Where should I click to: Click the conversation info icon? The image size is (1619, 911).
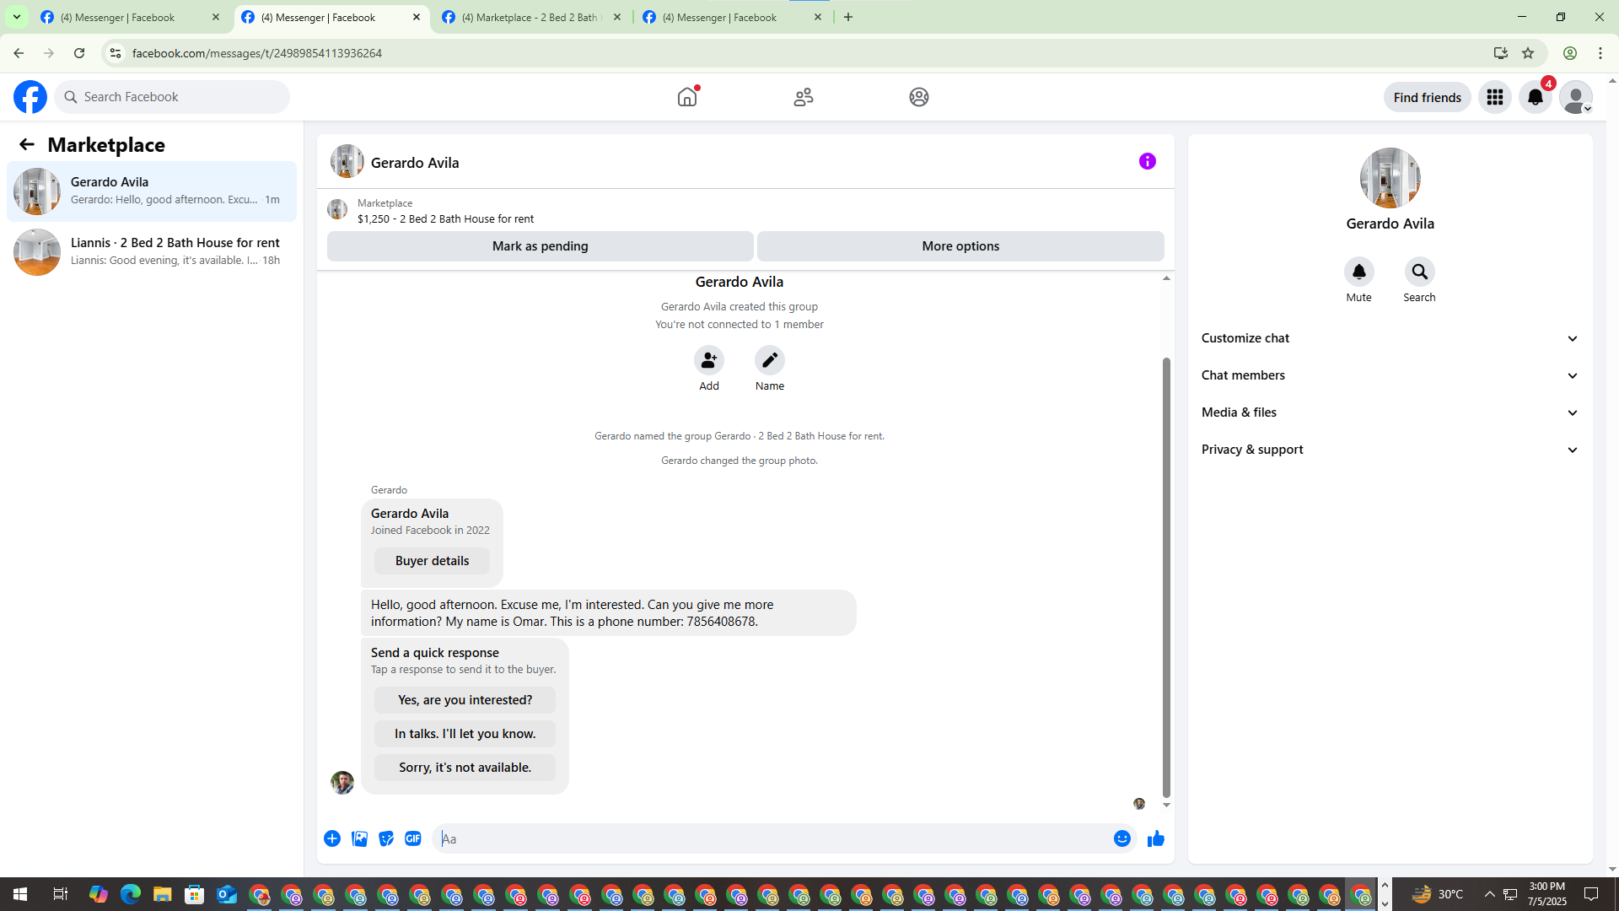pyautogui.click(x=1147, y=161)
